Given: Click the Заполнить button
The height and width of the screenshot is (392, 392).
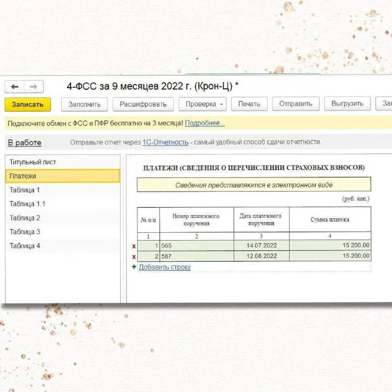Looking at the screenshot, I should tap(84, 104).
